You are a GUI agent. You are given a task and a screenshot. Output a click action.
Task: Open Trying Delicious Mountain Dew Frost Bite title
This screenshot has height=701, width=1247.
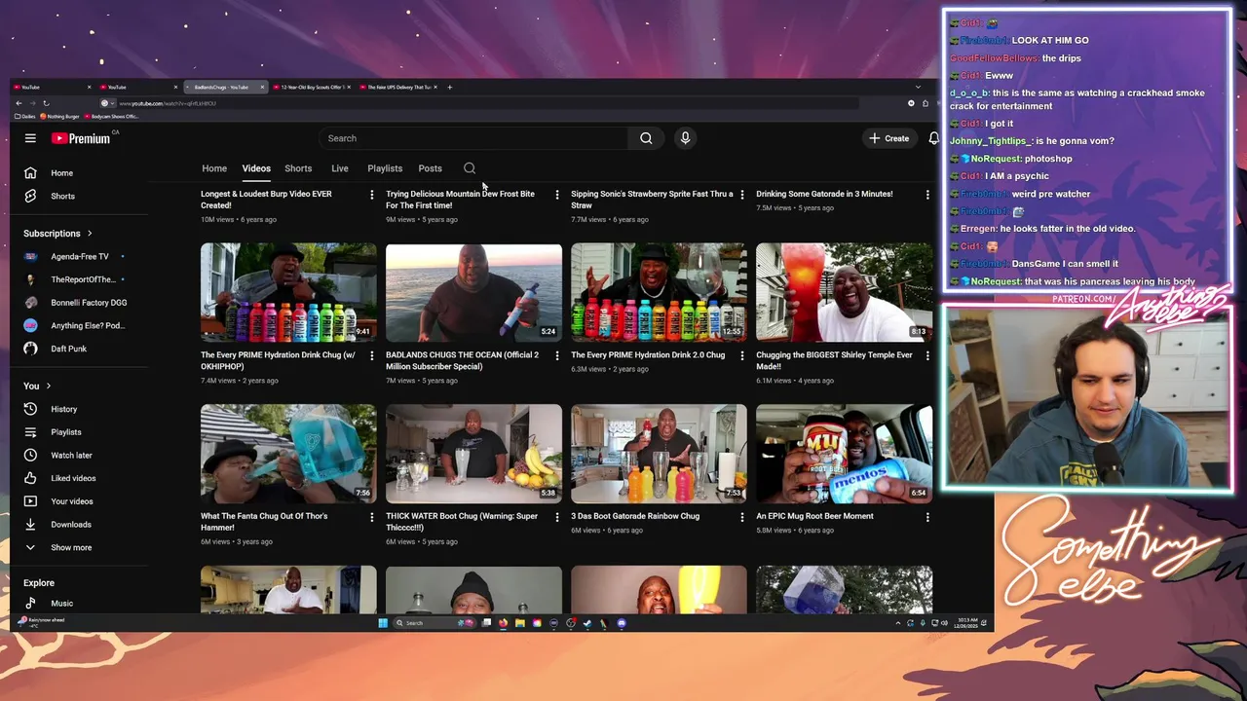[460, 200]
